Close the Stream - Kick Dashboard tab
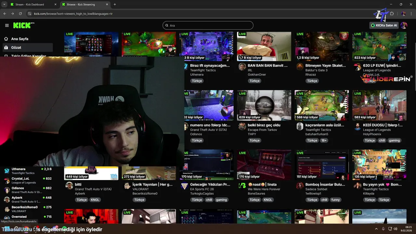The width and height of the screenshot is (416, 234). tap(55, 5)
